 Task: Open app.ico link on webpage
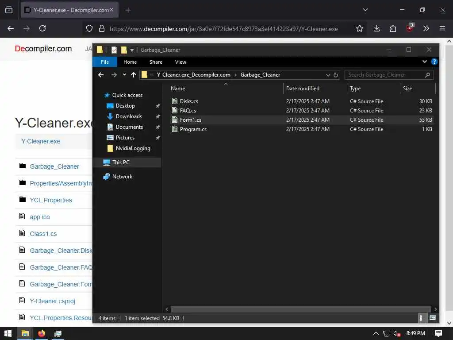[x=40, y=217]
